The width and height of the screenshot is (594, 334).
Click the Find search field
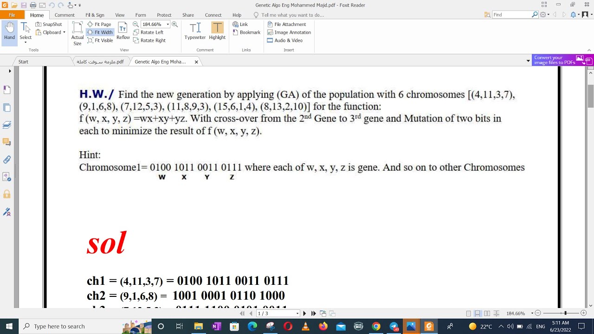click(x=511, y=15)
